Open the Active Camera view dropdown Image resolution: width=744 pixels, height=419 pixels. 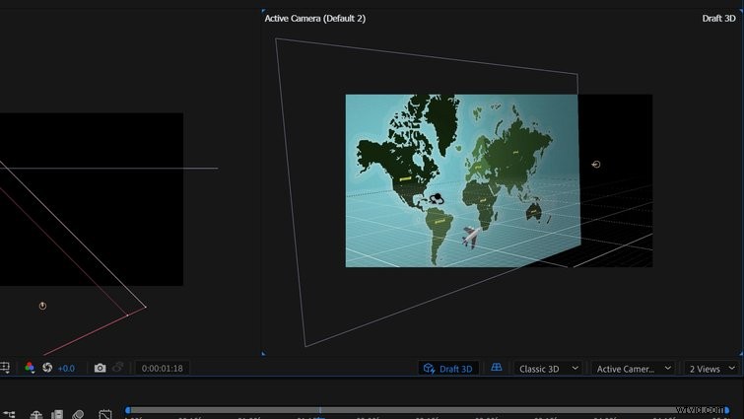[634, 369]
